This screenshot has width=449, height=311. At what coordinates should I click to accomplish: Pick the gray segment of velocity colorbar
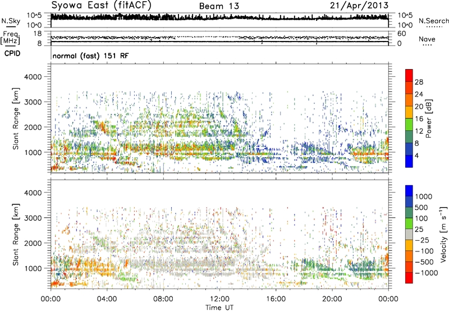(x=409, y=235)
